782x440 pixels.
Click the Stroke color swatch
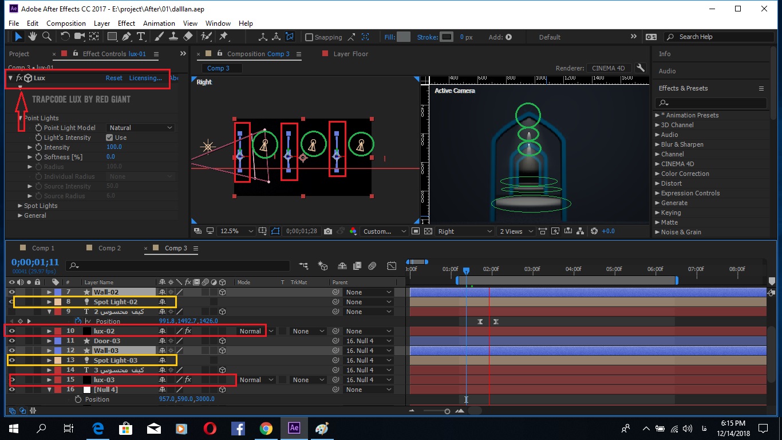pos(447,37)
